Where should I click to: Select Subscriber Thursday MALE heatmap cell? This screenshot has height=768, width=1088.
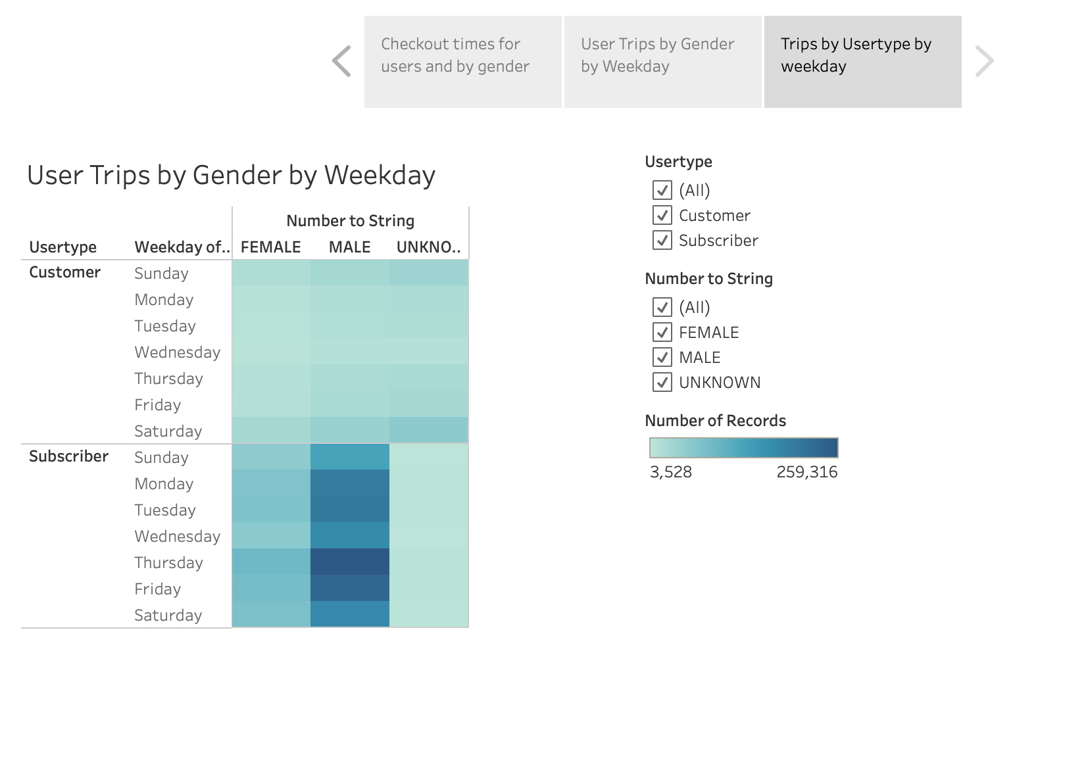(350, 562)
